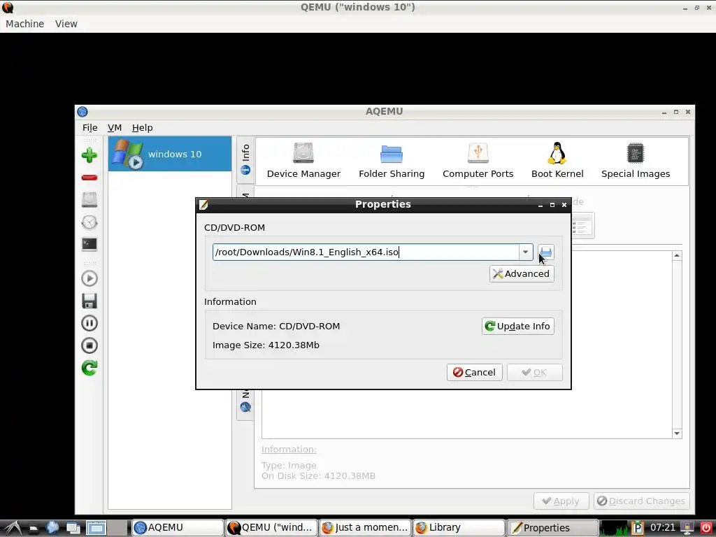This screenshot has height=537, width=716.
Task: Open Special Images settings
Action: pyautogui.click(x=636, y=161)
